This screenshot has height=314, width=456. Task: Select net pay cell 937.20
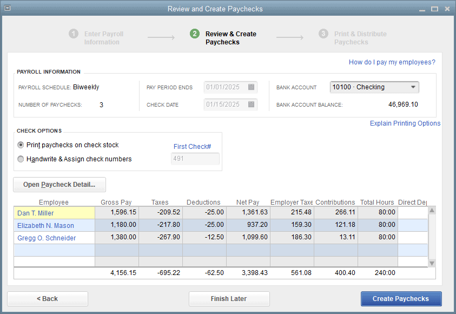[x=248, y=225]
